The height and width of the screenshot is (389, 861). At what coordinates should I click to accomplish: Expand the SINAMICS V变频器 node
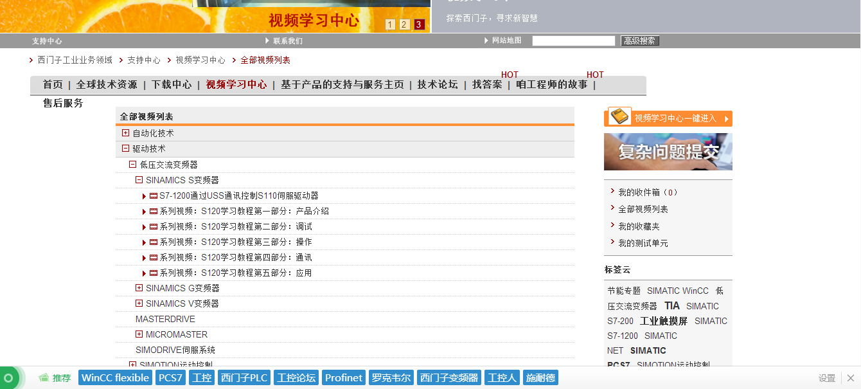click(x=139, y=303)
